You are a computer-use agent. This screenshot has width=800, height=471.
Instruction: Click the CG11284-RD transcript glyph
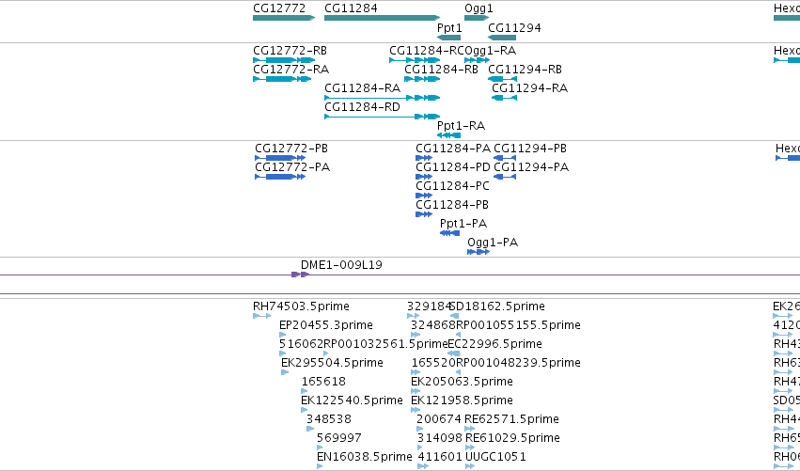click(383, 117)
